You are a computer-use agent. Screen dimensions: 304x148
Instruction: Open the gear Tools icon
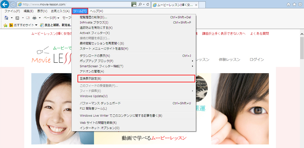pyautogui.click(x=300, y=4)
